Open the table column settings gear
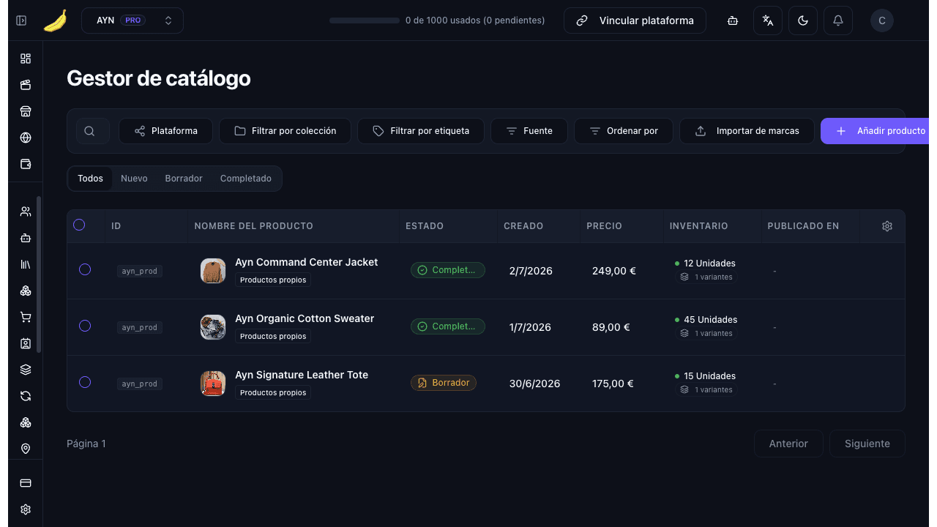Viewport: 937px width, 527px height. 887,226
